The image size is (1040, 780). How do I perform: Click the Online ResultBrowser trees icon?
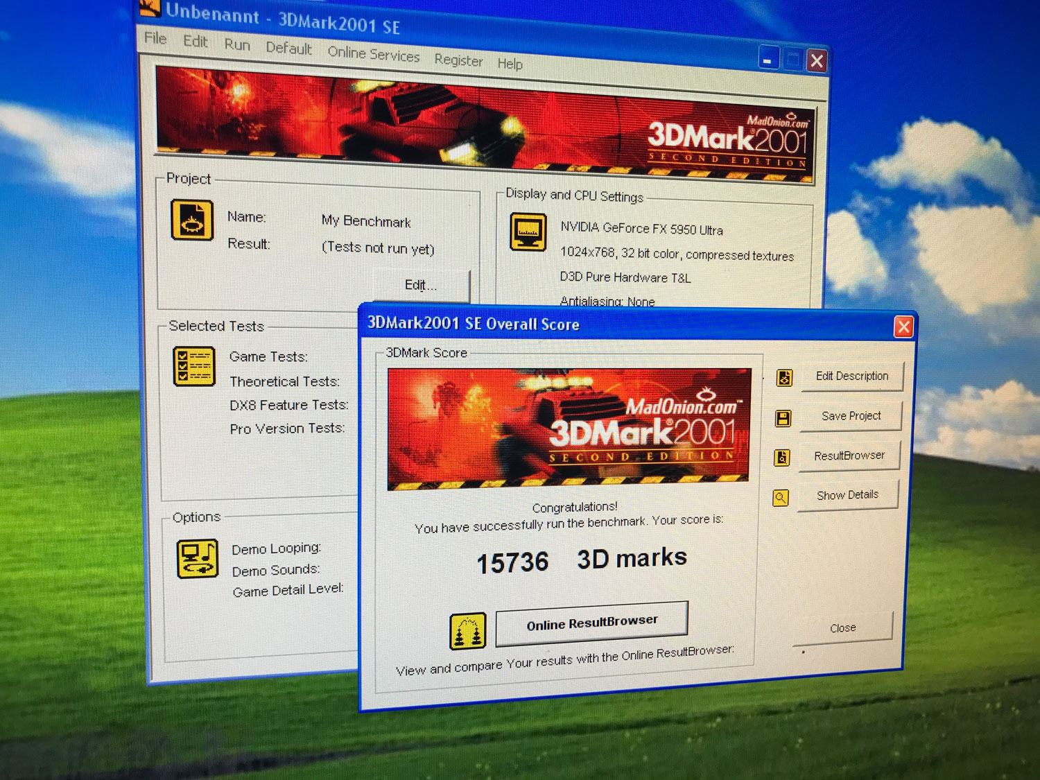pyautogui.click(x=467, y=632)
